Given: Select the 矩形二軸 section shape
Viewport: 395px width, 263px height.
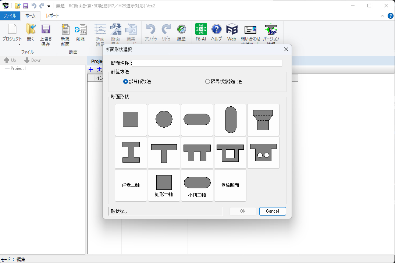Looking at the screenshot, I should pos(164,186).
